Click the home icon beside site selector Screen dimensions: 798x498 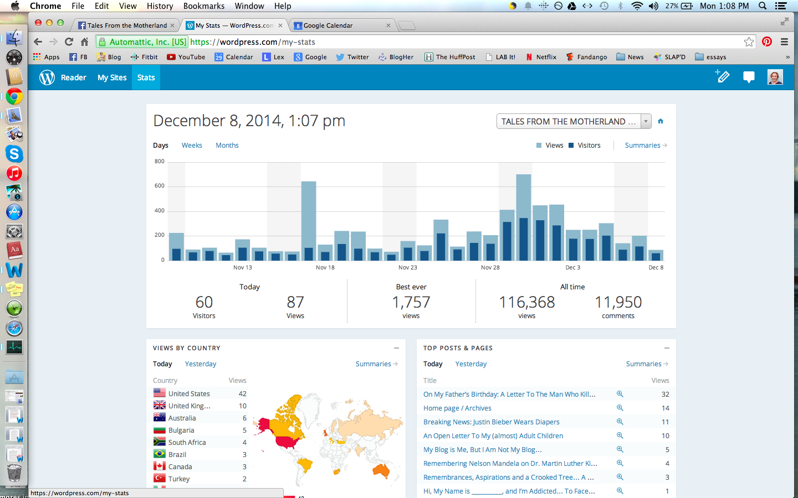(x=661, y=121)
